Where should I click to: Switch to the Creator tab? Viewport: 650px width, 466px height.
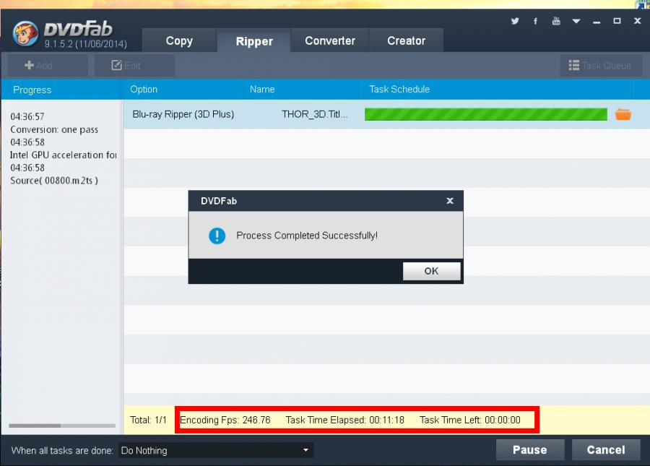[406, 40]
